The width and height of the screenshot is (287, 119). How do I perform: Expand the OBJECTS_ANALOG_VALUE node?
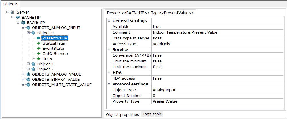point(23,74)
